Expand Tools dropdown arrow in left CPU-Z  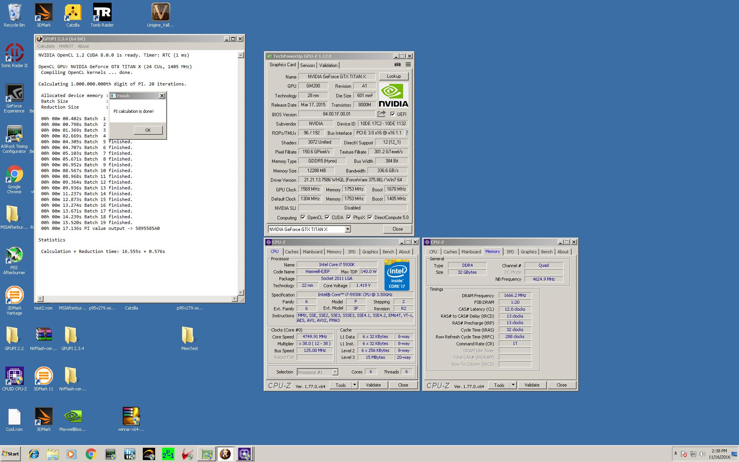(354, 385)
